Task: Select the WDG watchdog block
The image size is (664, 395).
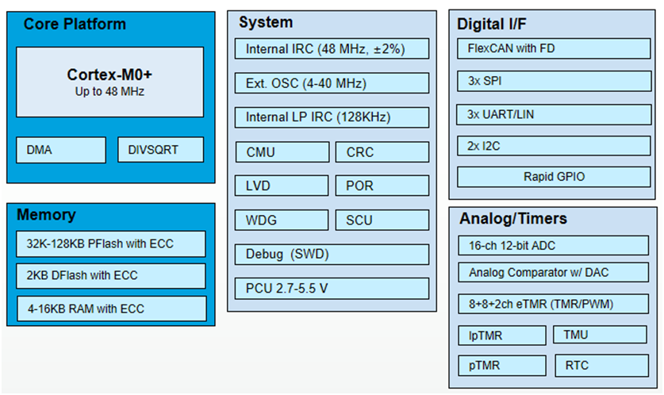Action: click(x=282, y=220)
